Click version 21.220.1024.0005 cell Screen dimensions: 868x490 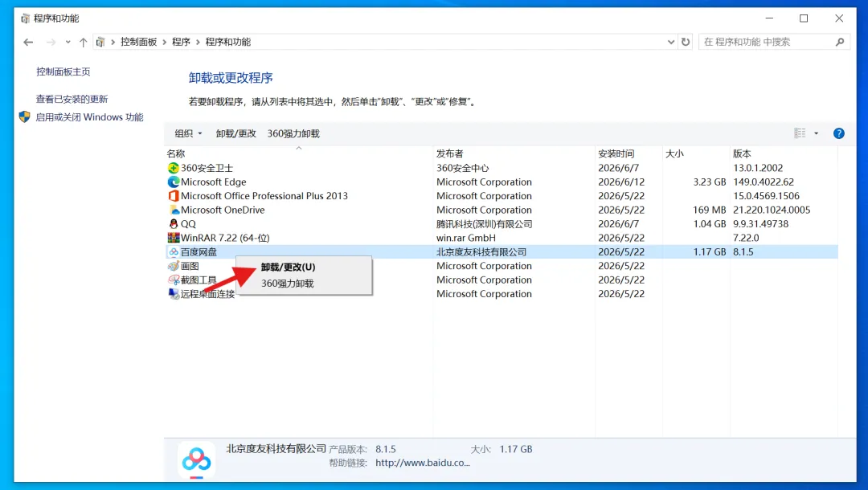click(772, 210)
